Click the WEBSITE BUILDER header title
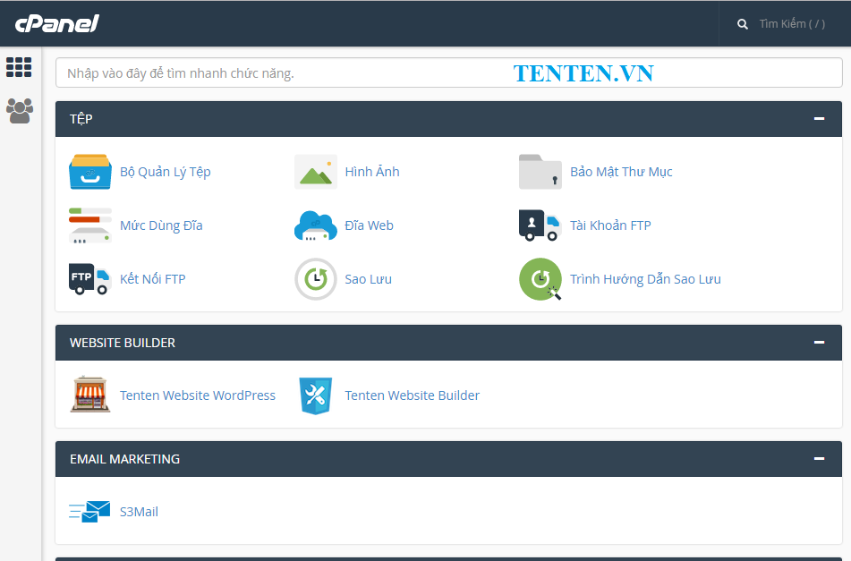 (122, 343)
